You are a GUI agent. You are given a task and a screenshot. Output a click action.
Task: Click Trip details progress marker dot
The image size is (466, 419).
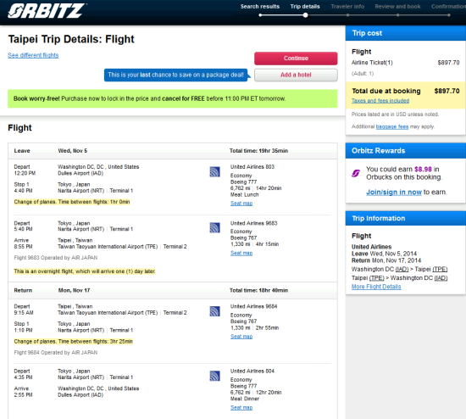point(305,15)
